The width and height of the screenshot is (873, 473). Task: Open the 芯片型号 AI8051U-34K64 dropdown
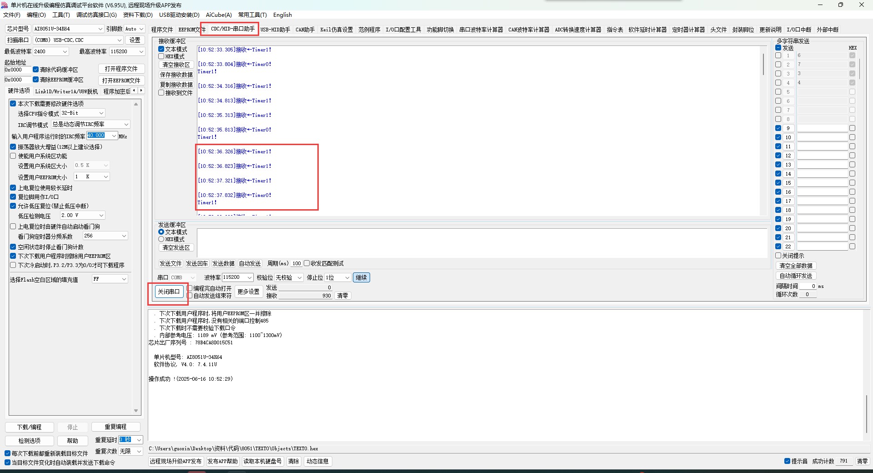69,29
